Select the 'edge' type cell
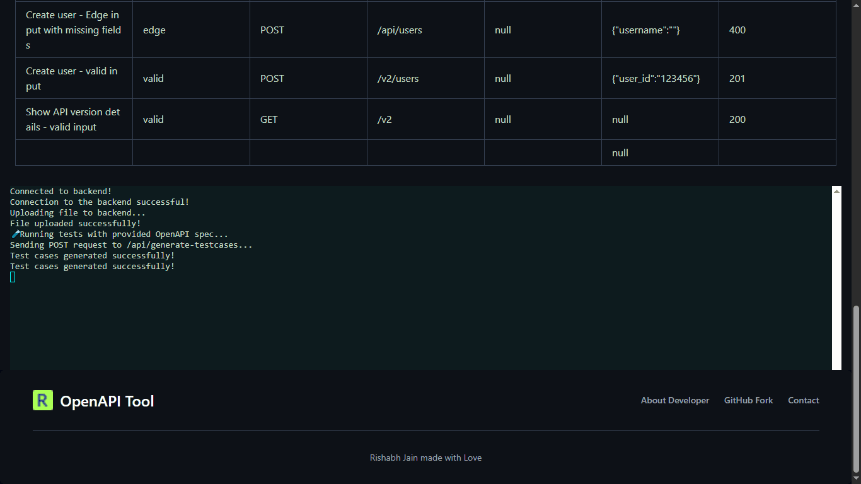 click(x=192, y=30)
